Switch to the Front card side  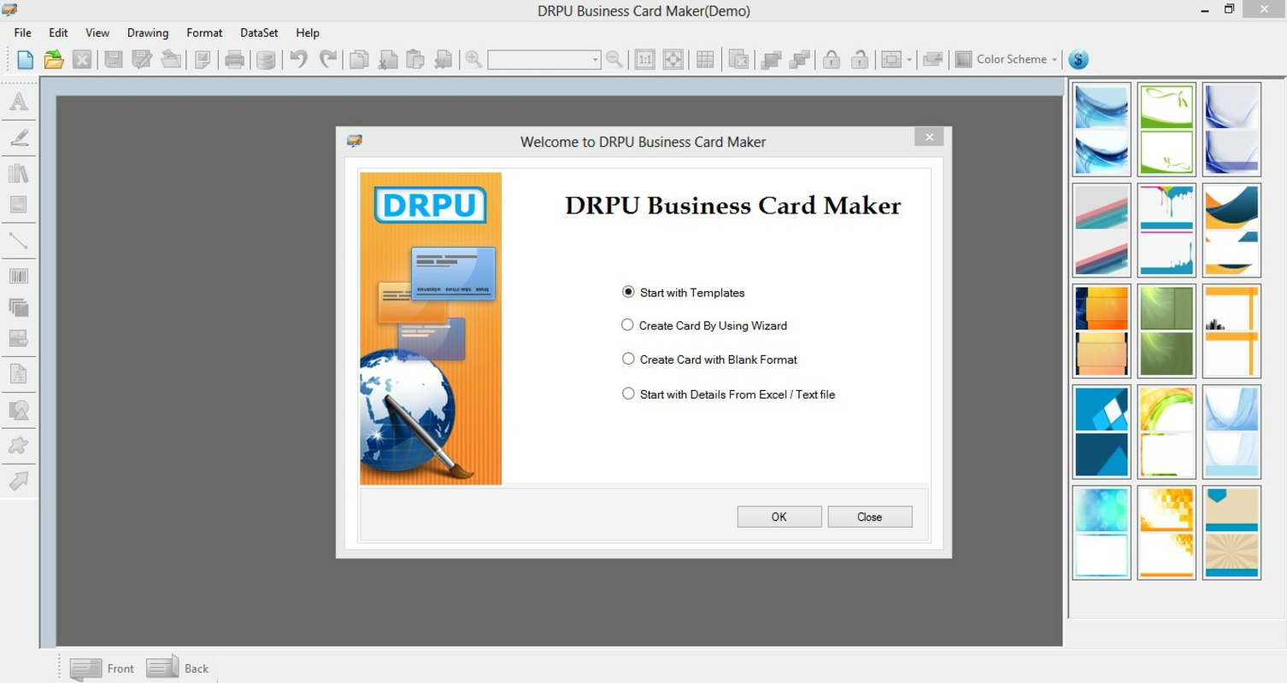click(103, 668)
